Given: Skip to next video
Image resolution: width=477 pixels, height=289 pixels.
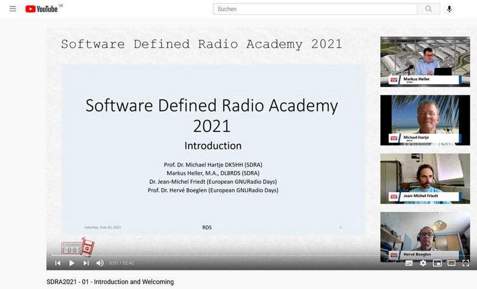Looking at the screenshot, I should (x=86, y=263).
